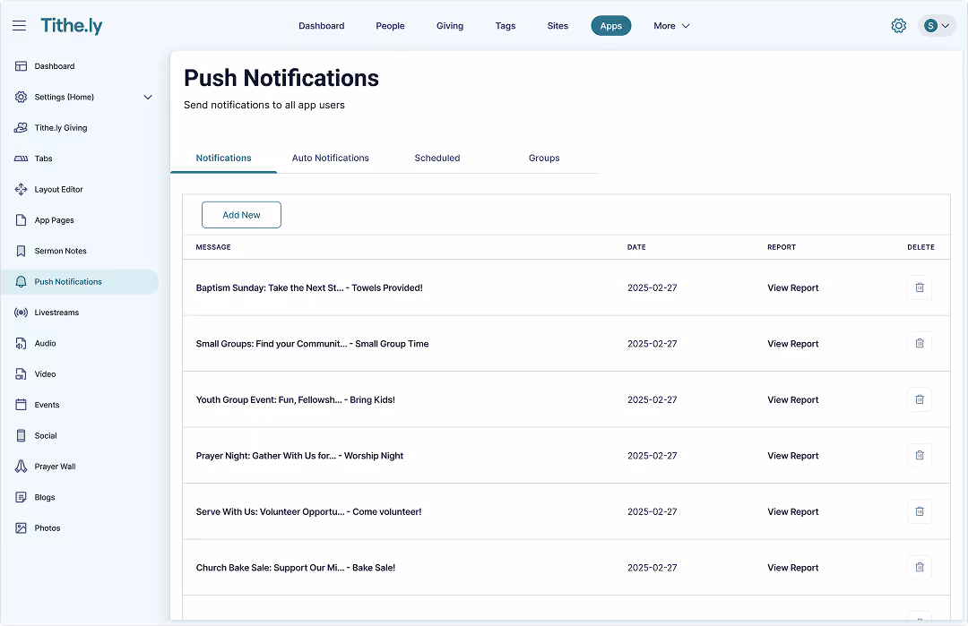
Task: Navigate to the People section
Action: [x=390, y=26]
